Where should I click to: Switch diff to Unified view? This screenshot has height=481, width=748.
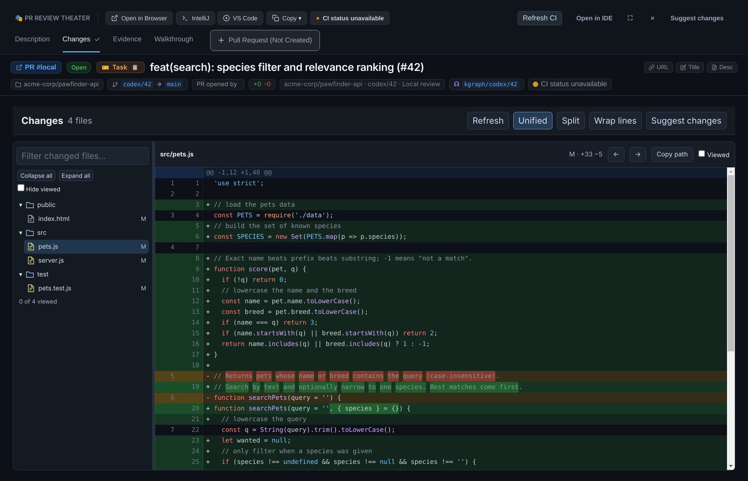pyautogui.click(x=532, y=121)
